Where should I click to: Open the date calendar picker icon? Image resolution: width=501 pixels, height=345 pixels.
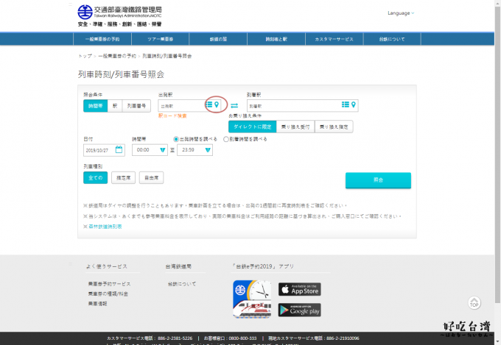[x=119, y=149]
